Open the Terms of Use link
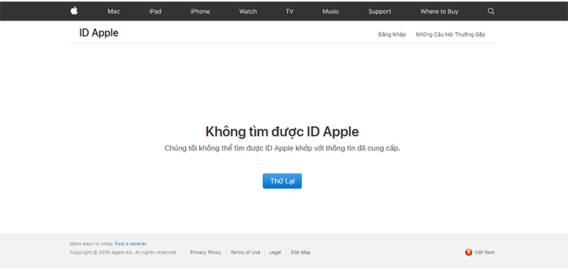This screenshot has height=270, width=568. point(245,252)
